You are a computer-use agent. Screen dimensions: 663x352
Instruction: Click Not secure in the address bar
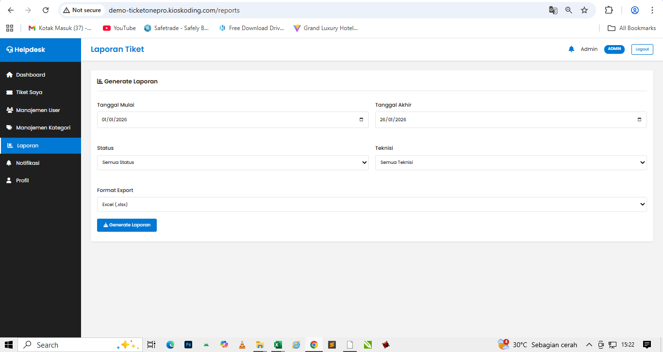point(81,10)
